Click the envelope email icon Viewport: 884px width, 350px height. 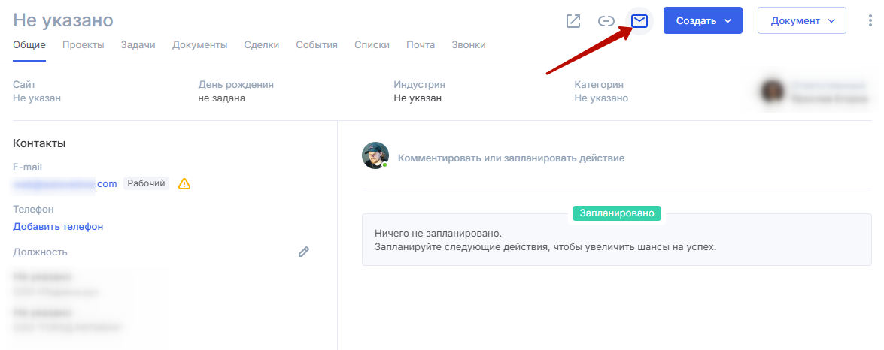tap(639, 21)
